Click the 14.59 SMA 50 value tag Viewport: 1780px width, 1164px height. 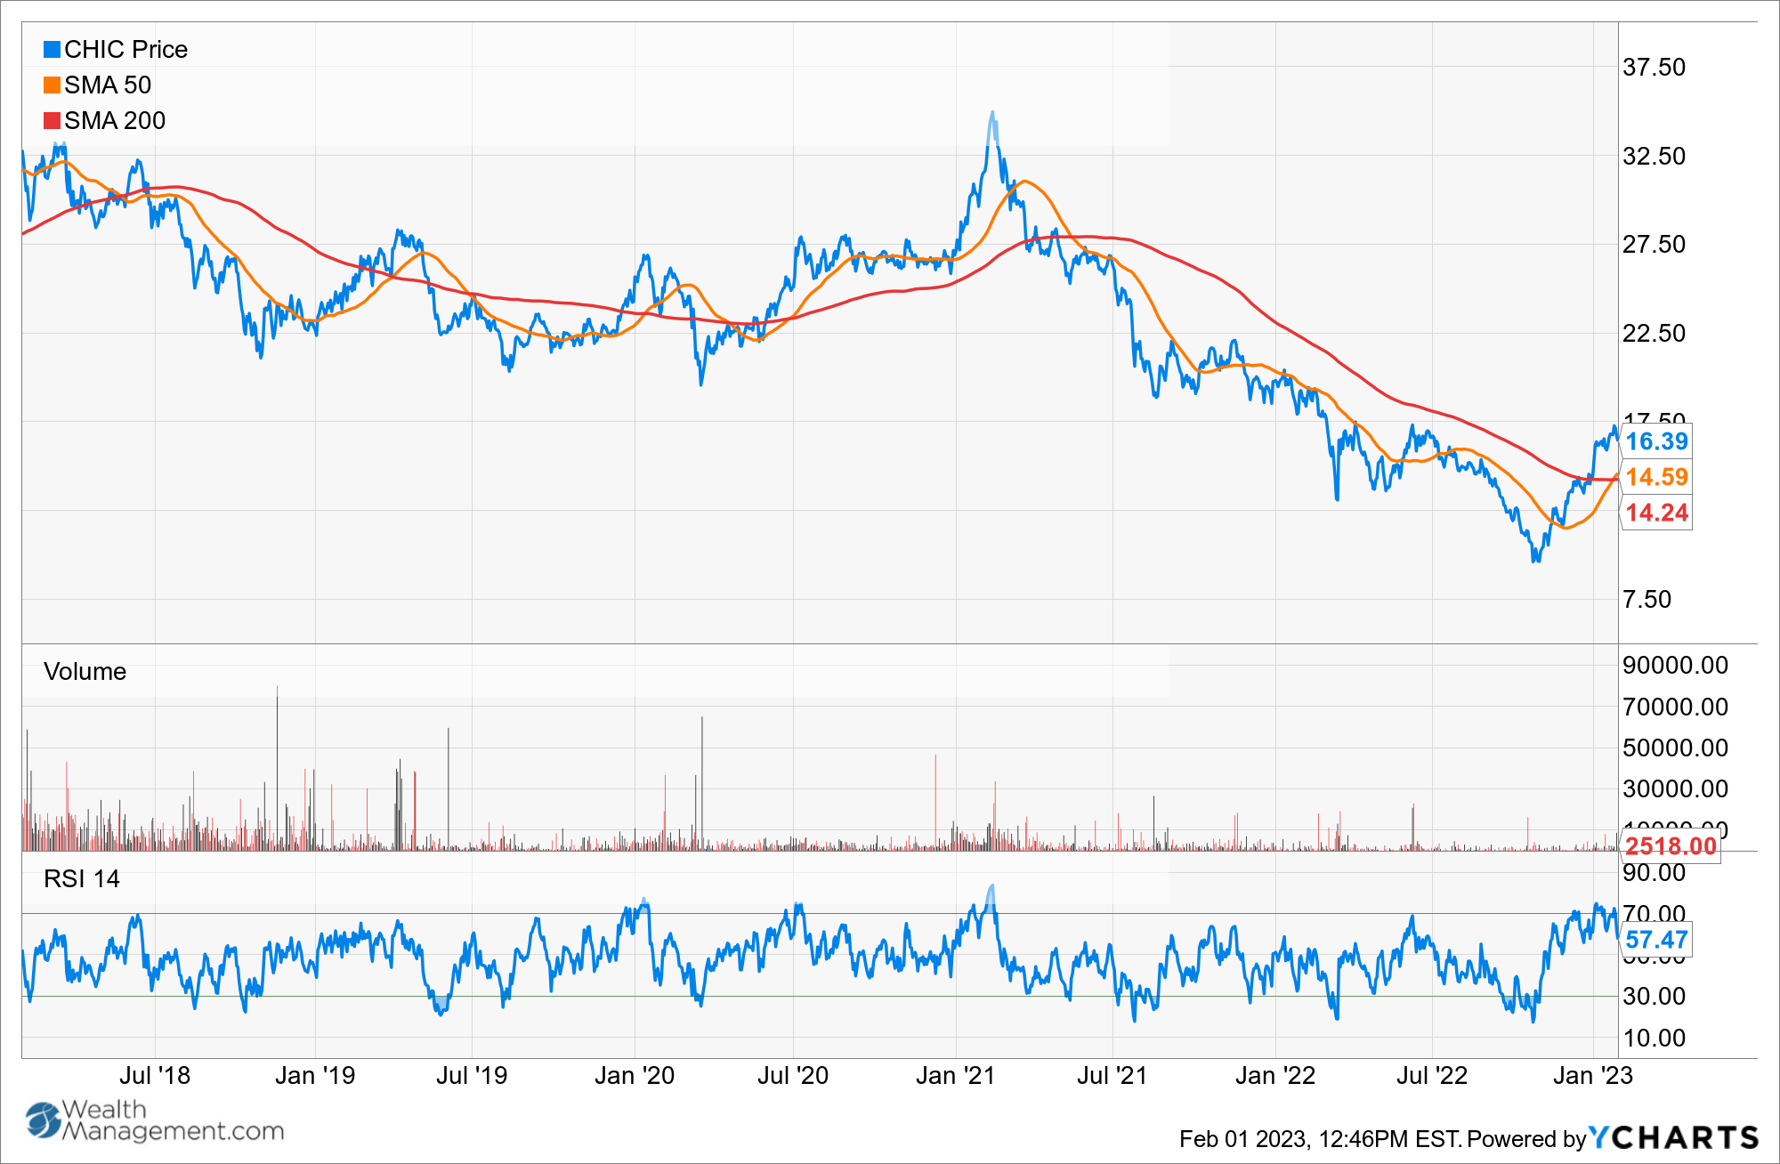point(1656,477)
